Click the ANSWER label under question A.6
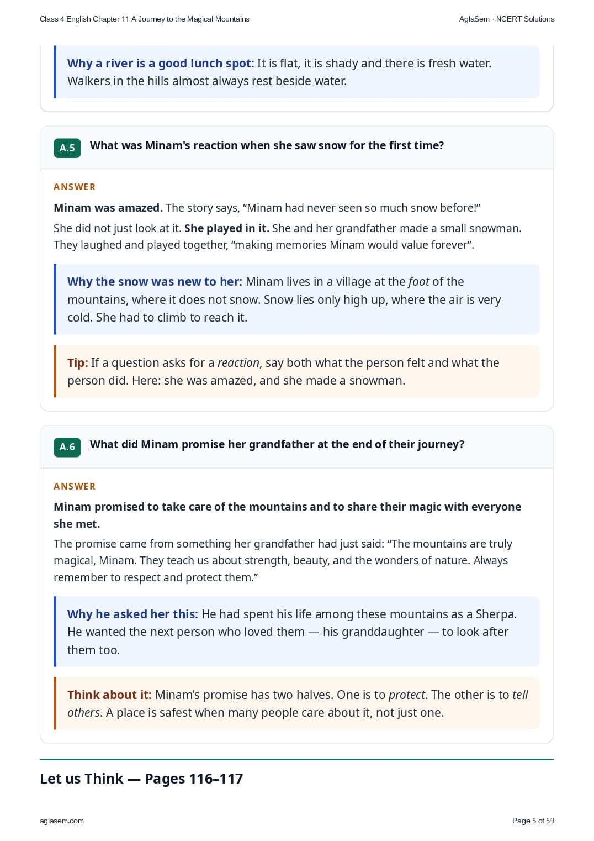 75,486
